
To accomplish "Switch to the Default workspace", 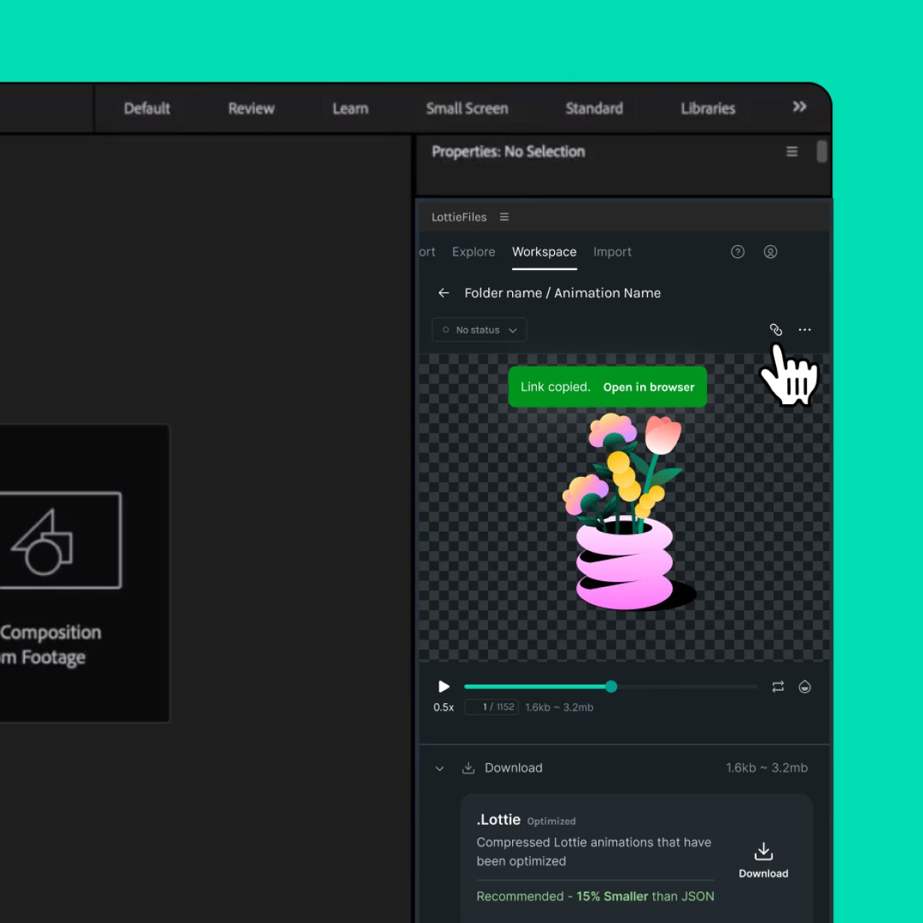I will (147, 109).
